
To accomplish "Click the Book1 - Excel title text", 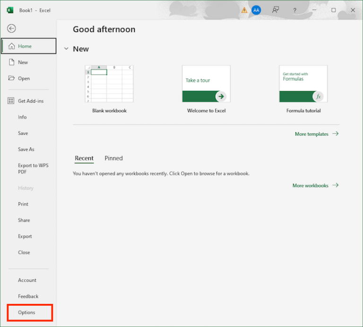I will click(35, 10).
